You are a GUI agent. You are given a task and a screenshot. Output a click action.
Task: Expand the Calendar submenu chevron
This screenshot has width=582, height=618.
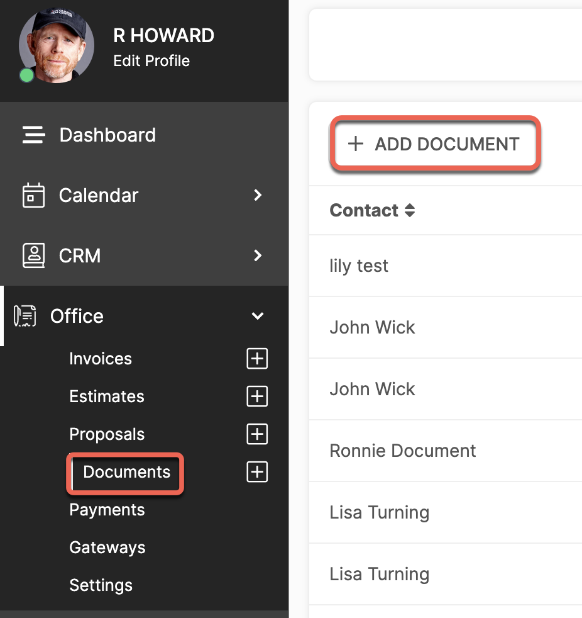pos(257,195)
